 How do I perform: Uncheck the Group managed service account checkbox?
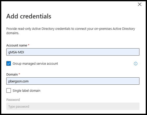pos(9,63)
